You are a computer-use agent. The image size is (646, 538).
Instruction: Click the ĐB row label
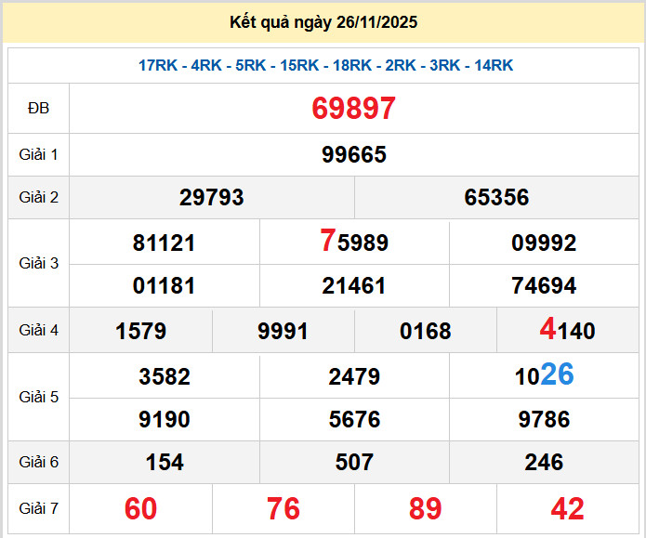(38, 109)
